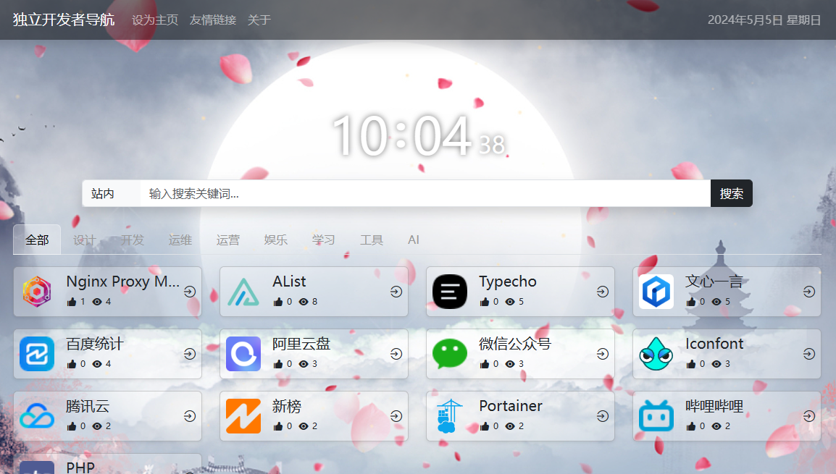Click the 百度统计 blue logo icon
Image resolution: width=836 pixels, height=474 pixels.
pos(37,354)
